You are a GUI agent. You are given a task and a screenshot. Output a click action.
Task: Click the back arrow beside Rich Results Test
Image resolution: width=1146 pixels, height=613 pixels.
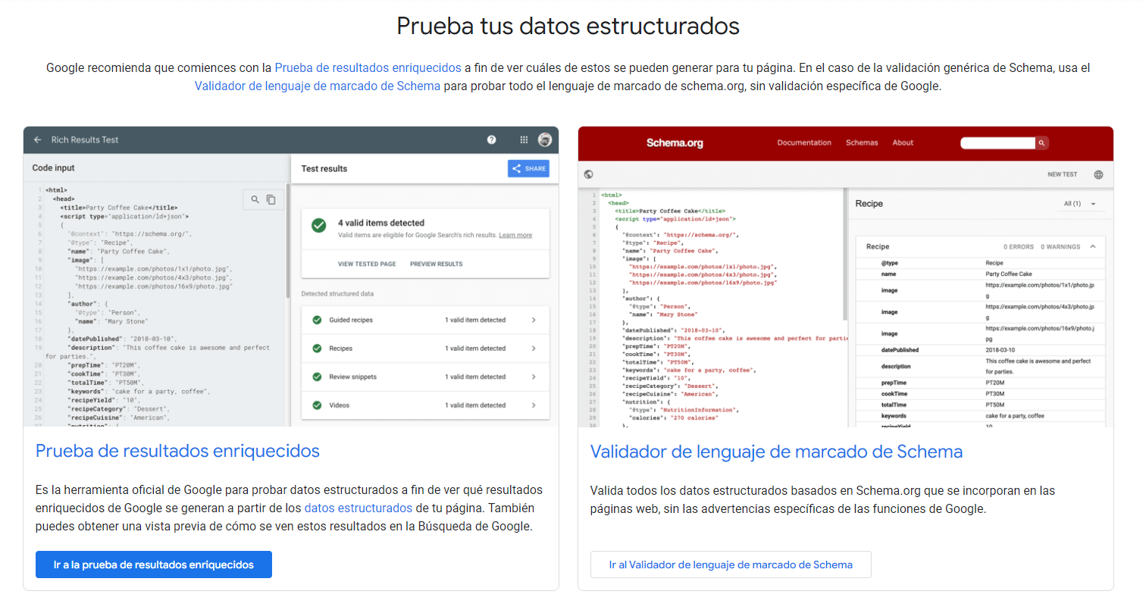(x=37, y=140)
